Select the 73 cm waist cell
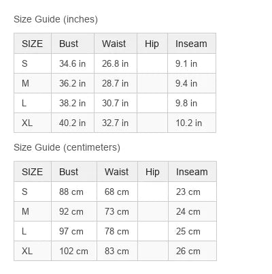Image resolution: width=272 pixels, height=274 pixels. click(x=117, y=211)
